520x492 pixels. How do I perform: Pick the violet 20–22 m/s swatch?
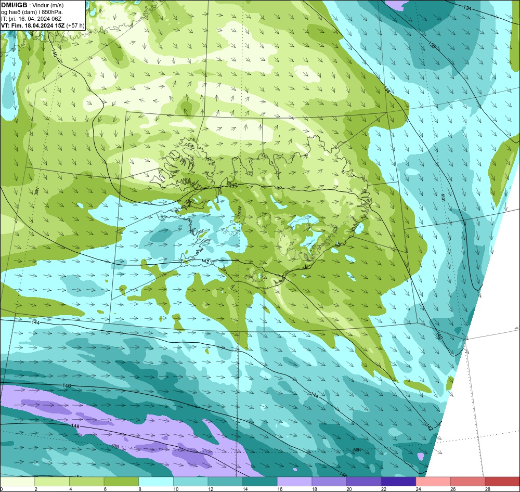point(364,482)
